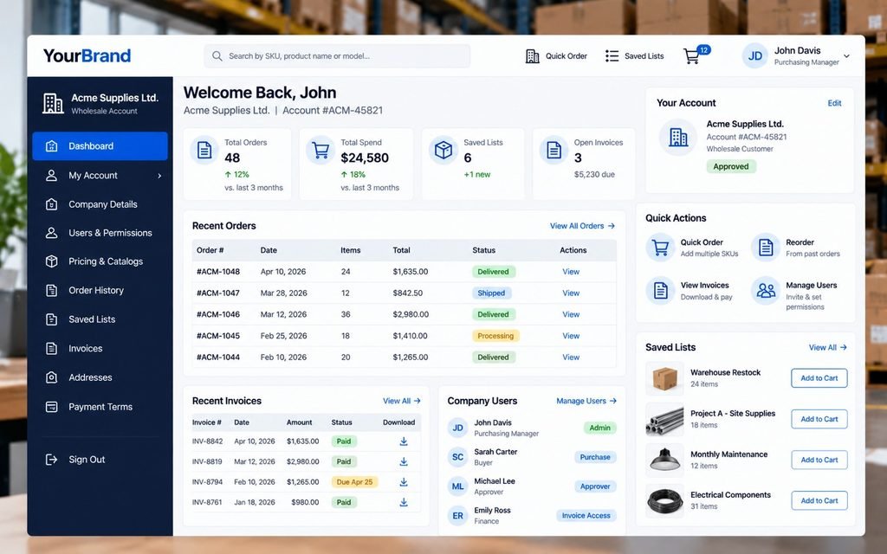The width and height of the screenshot is (887, 554).
Task: Open the shopping cart icon
Action: tap(692, 56)
